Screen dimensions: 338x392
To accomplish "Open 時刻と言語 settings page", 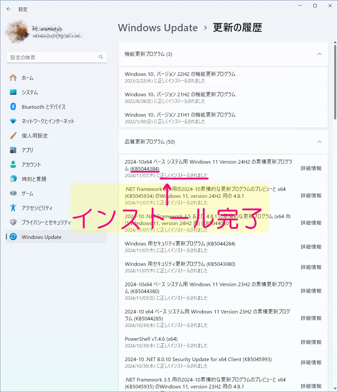I will tap(56, 179).
